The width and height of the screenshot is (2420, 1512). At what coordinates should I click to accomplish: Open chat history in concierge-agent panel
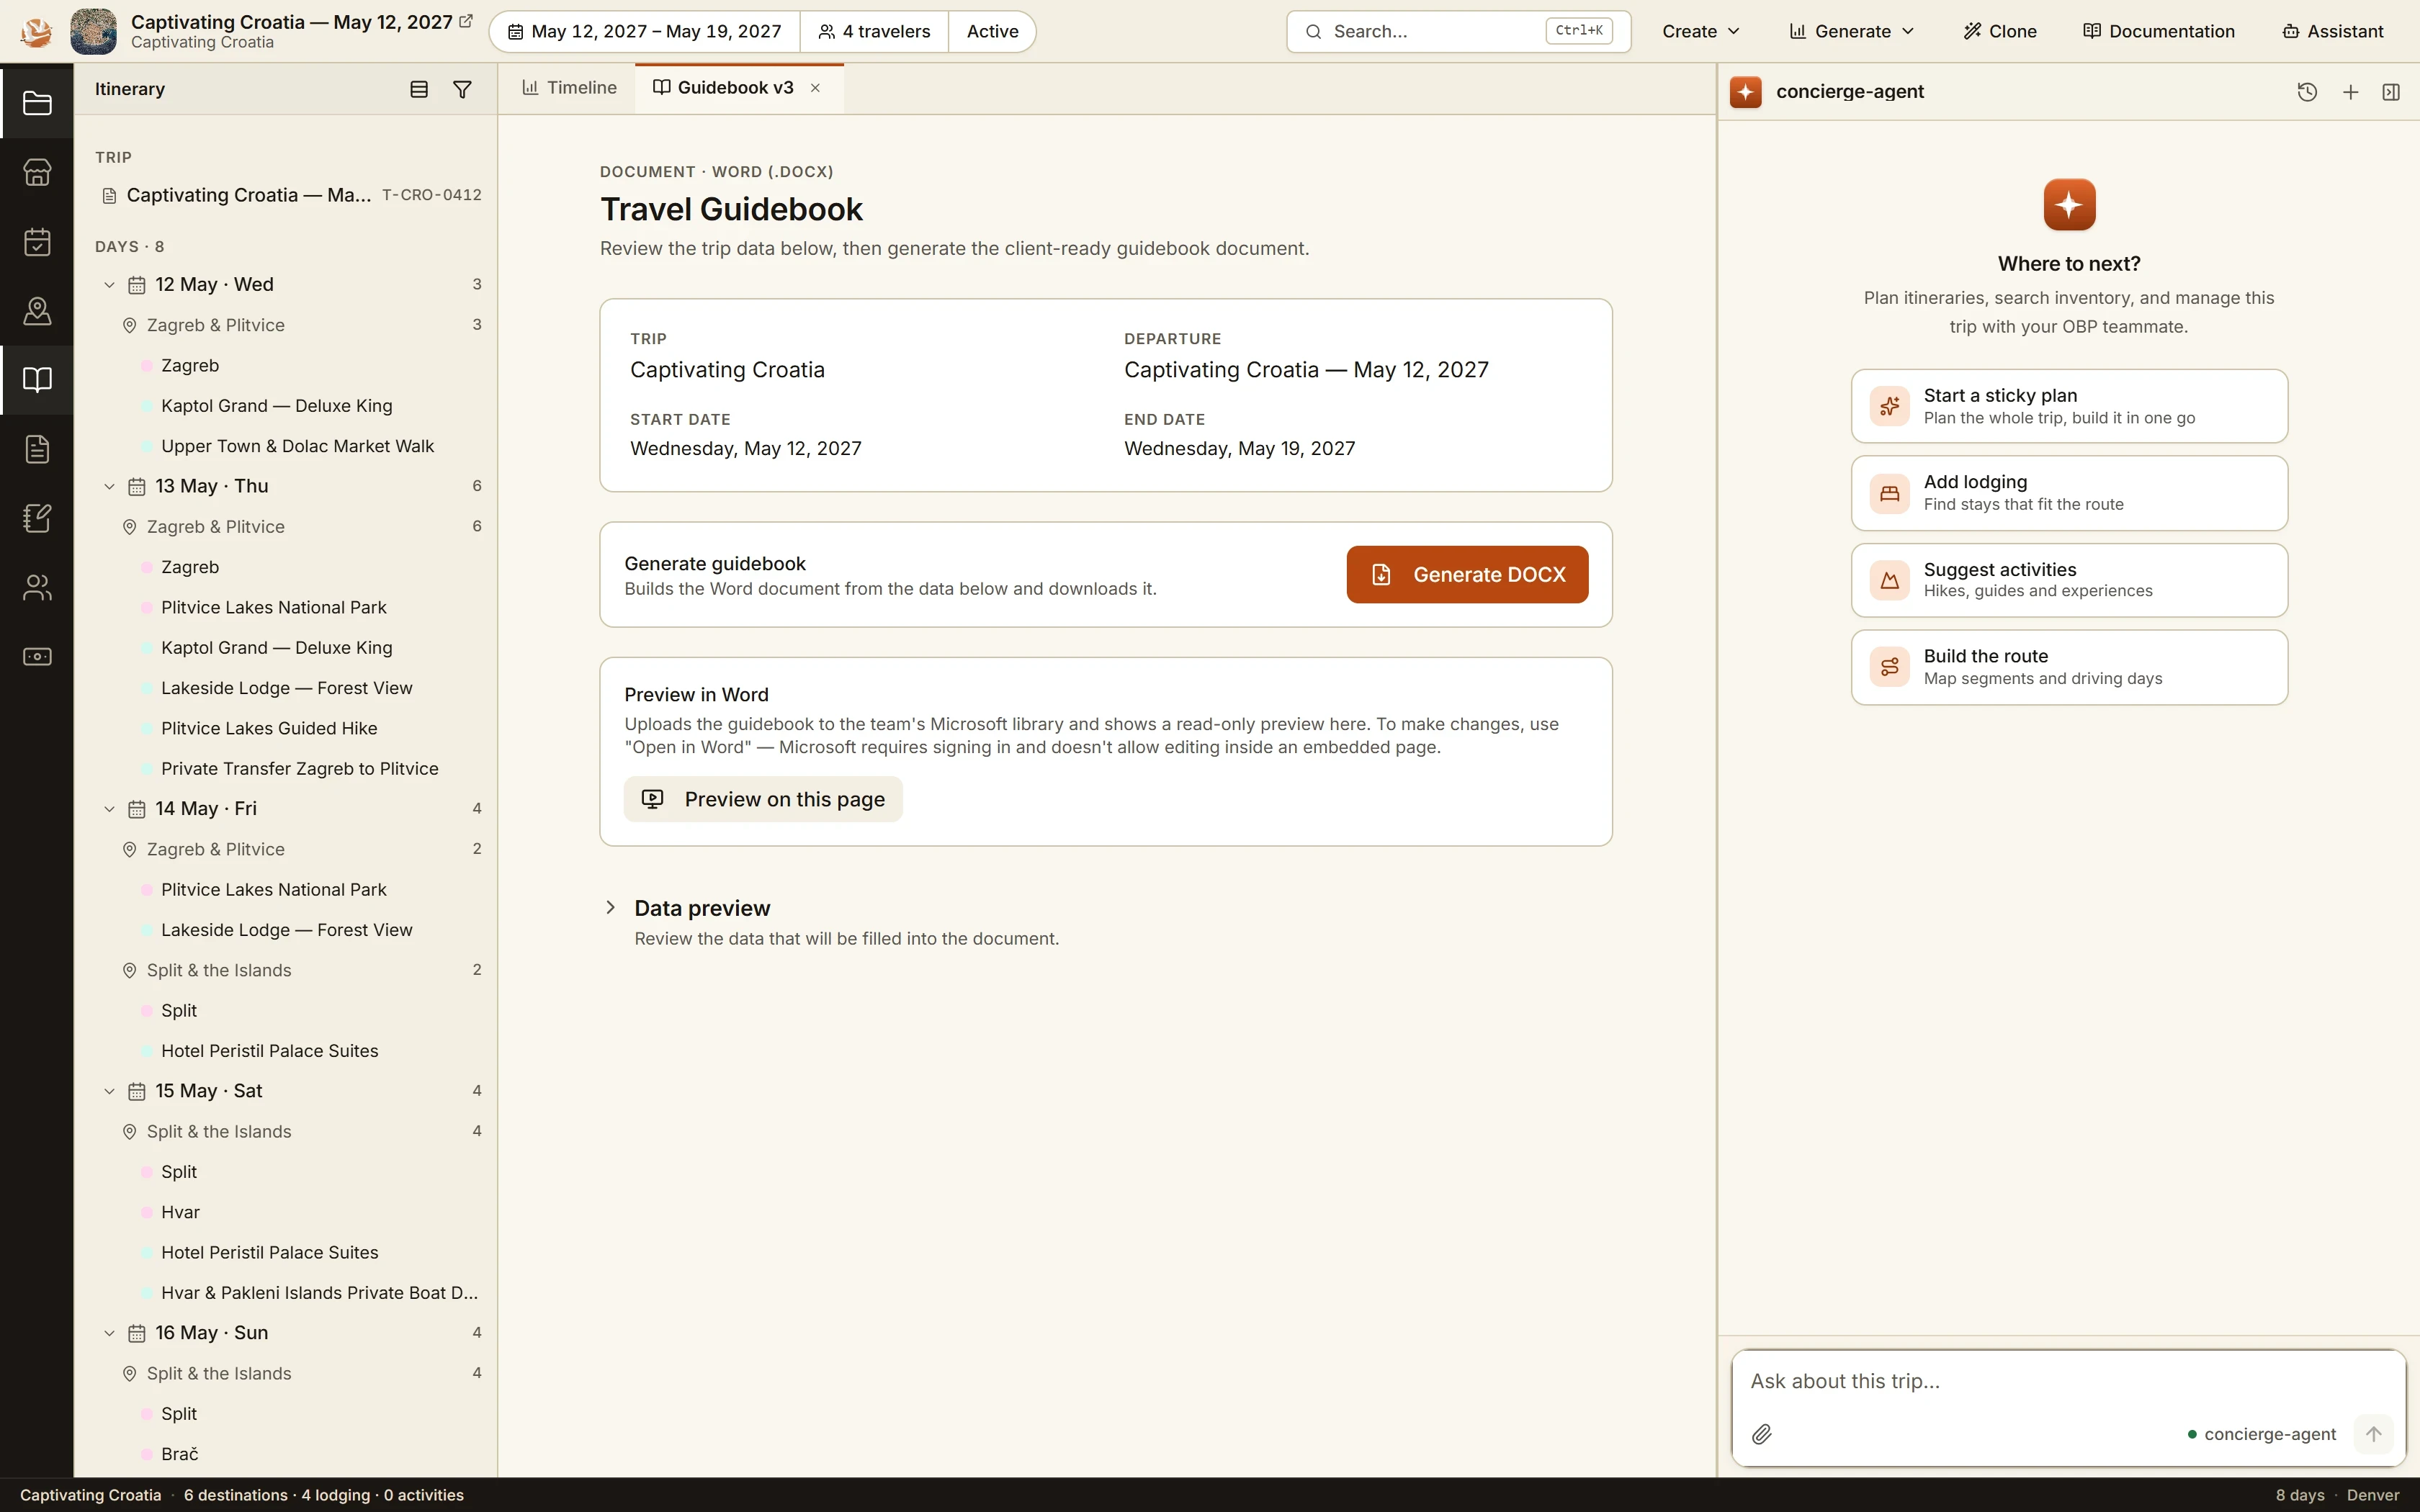click(2307, 92)
